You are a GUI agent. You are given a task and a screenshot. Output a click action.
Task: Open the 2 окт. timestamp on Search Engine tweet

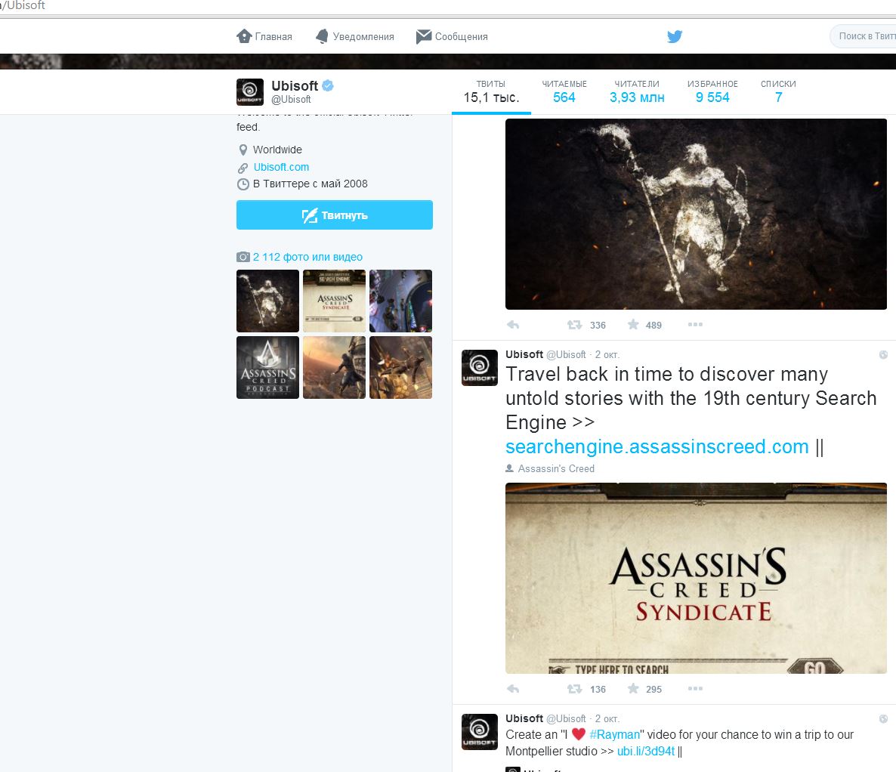coord(607,355)
